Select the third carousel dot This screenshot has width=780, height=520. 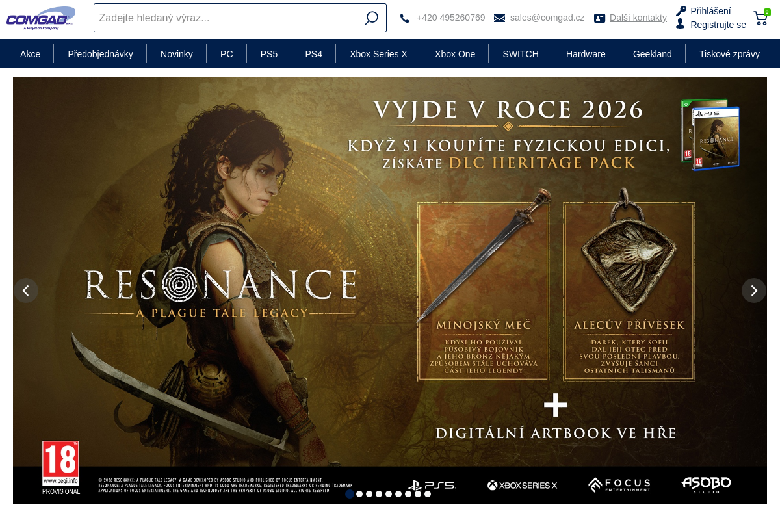[x=369, y=494]
